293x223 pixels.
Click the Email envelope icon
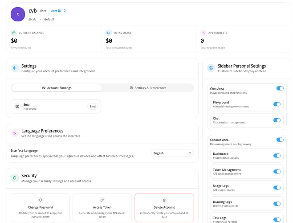coord(17,106)
